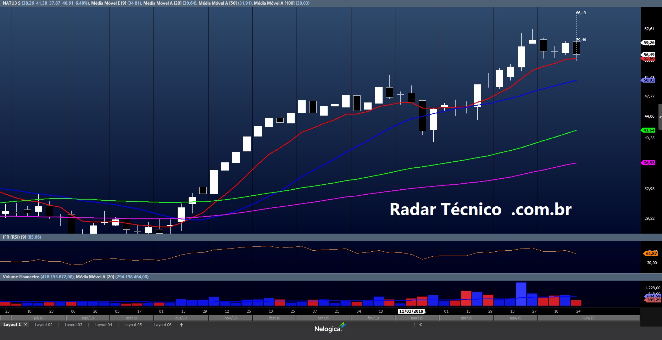Open the three-dot options menu
Image resolution: width=662 pixels, height=340 pixels.
pos(415,325)
